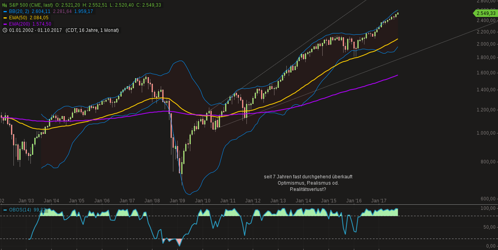Click the Jan '09 label on time axis
The width and height of the screenshot is (498, 250).
[x=177, y=200]
